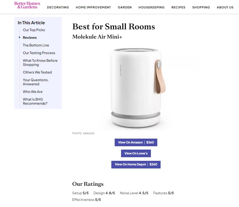The width and height of the screenshot is (239, 207).
Task: Jump to What Is BHG Recommends?
Action: click(x=35, y=101)
